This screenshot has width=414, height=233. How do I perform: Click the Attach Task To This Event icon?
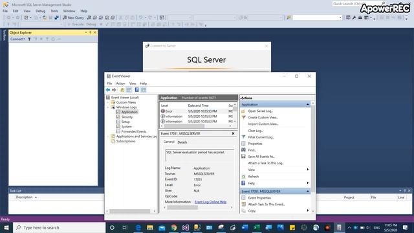pos(243,205)
